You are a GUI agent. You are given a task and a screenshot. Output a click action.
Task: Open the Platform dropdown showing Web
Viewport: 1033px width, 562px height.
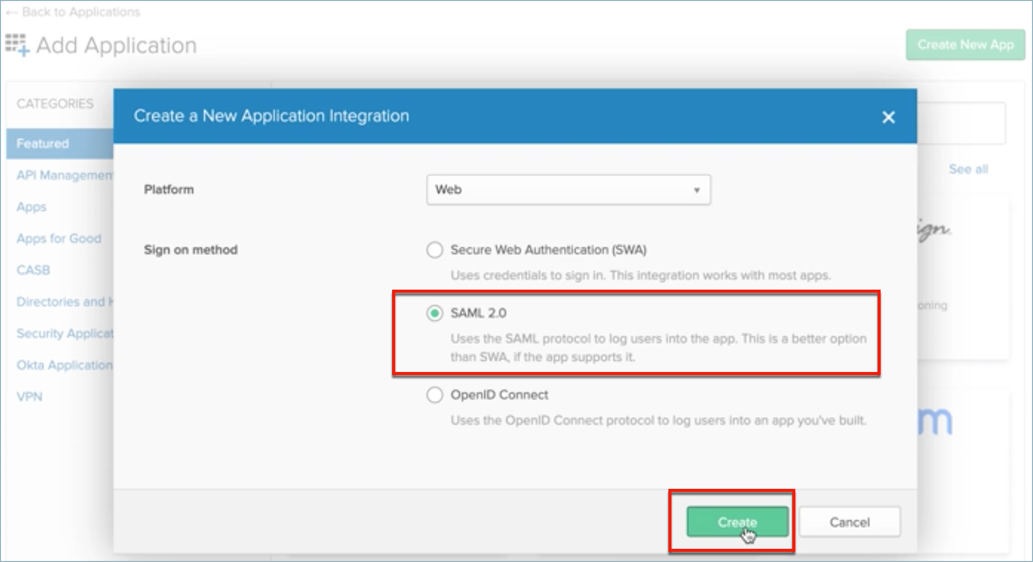click(568, 190)
